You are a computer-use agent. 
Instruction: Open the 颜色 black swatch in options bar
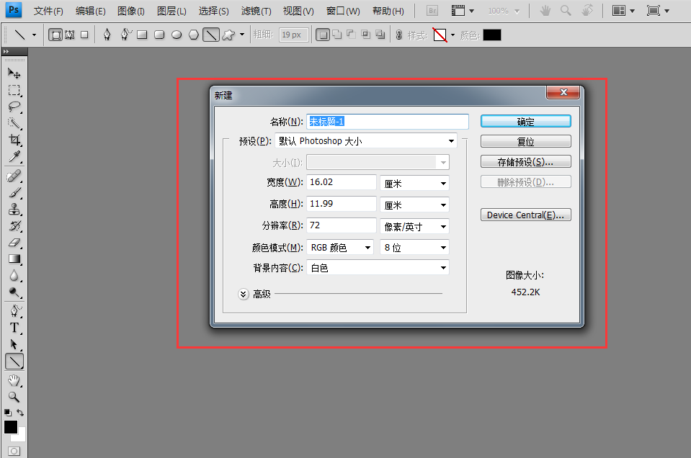[492, 35]
